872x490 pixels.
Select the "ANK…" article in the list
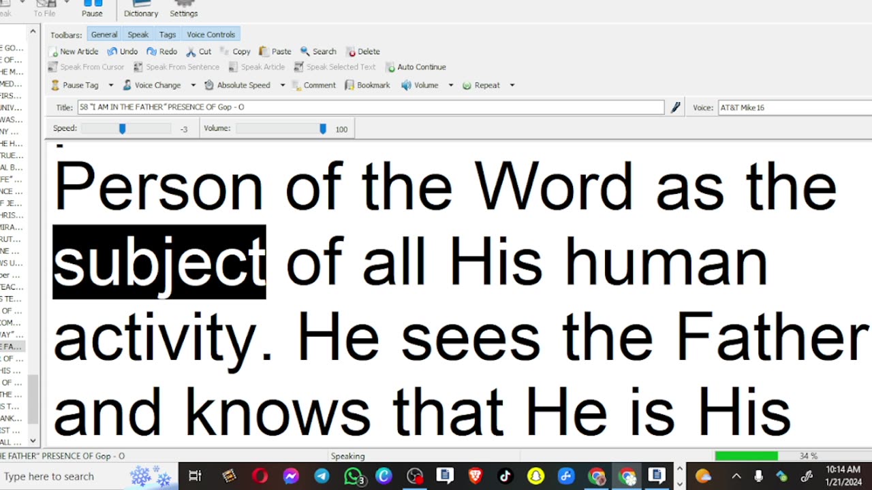12,419
